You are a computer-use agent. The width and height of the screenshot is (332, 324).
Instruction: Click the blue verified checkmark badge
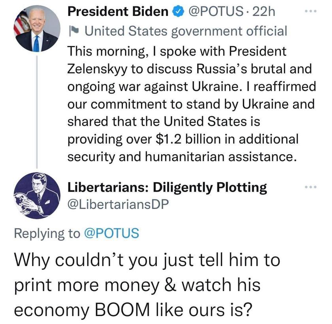coord(178,11)
